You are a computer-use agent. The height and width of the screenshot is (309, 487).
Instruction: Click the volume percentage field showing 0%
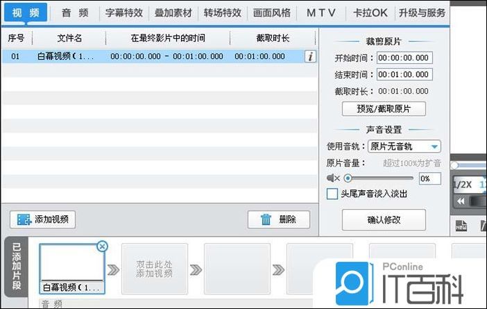(x=429, y=178)
